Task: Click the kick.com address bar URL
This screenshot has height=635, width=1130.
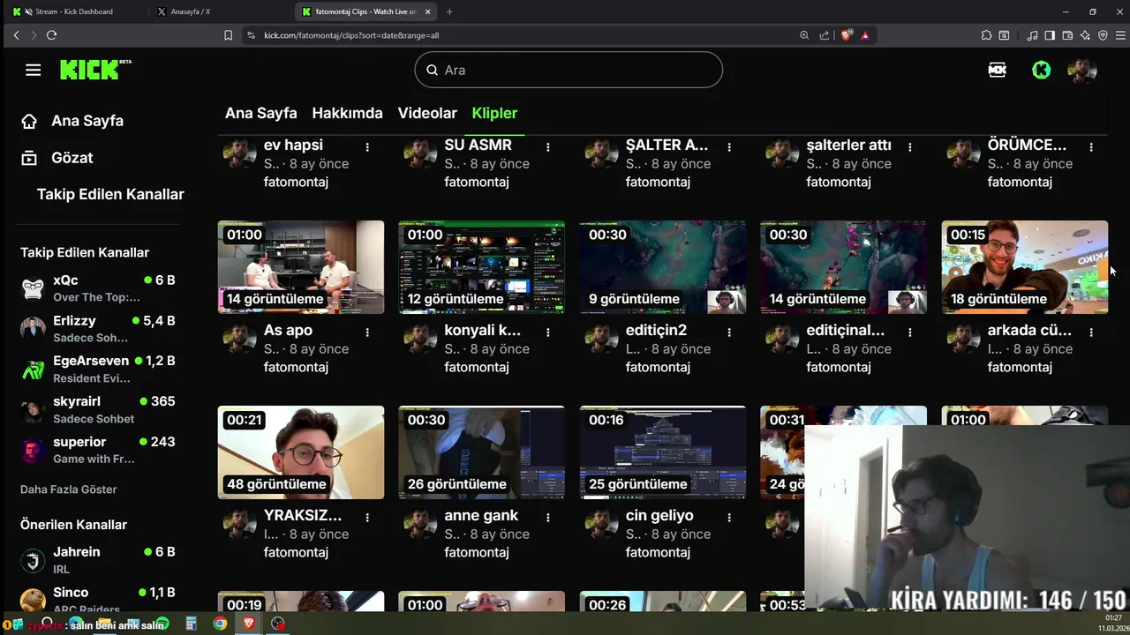Action: 351,35
